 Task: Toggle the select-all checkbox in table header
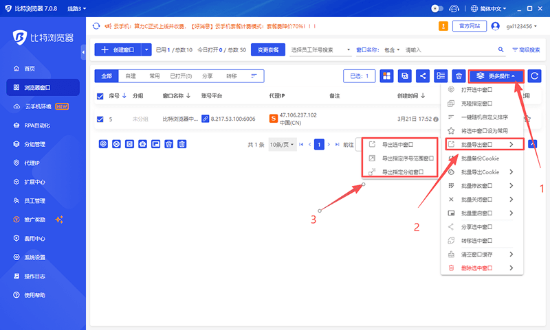[100, 96]
